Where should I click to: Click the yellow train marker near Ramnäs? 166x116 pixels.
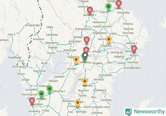[109, 40]
